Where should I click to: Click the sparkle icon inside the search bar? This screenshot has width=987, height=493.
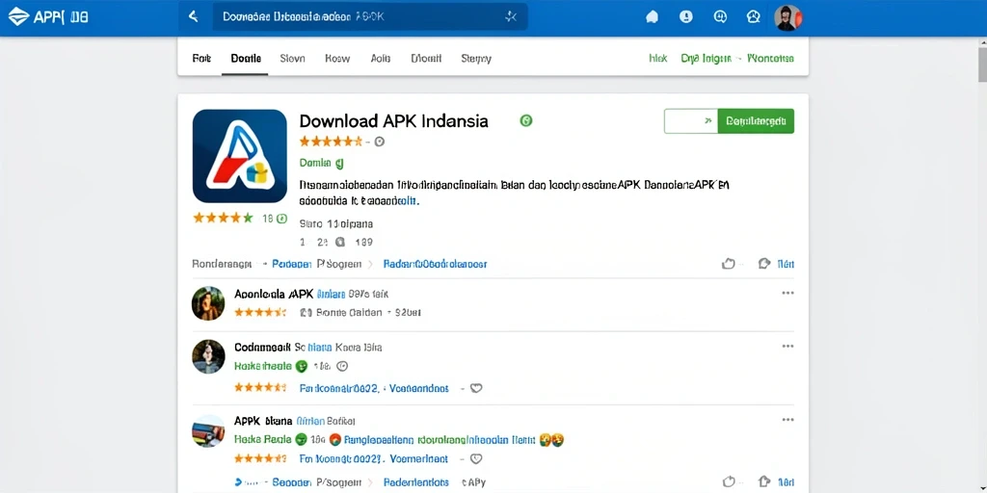tap(511, 17)
